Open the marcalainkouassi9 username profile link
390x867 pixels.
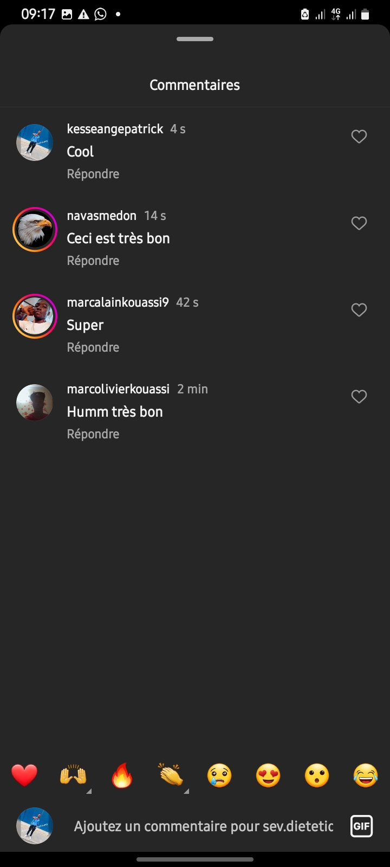click(x=118, y=302)
